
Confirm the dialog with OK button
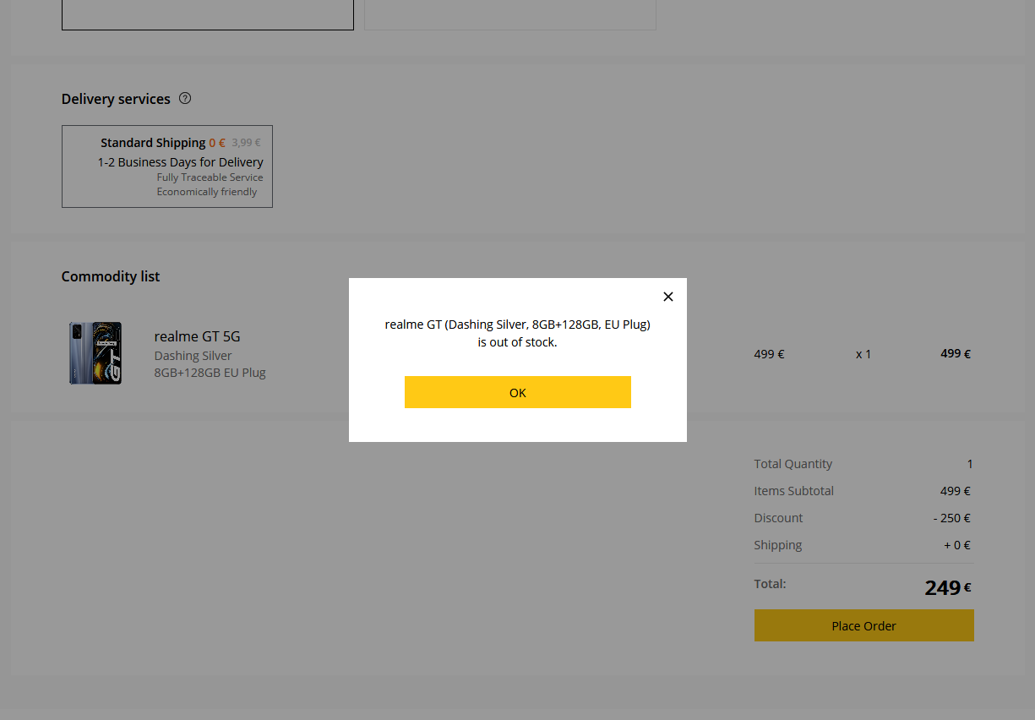click(518, 392)
